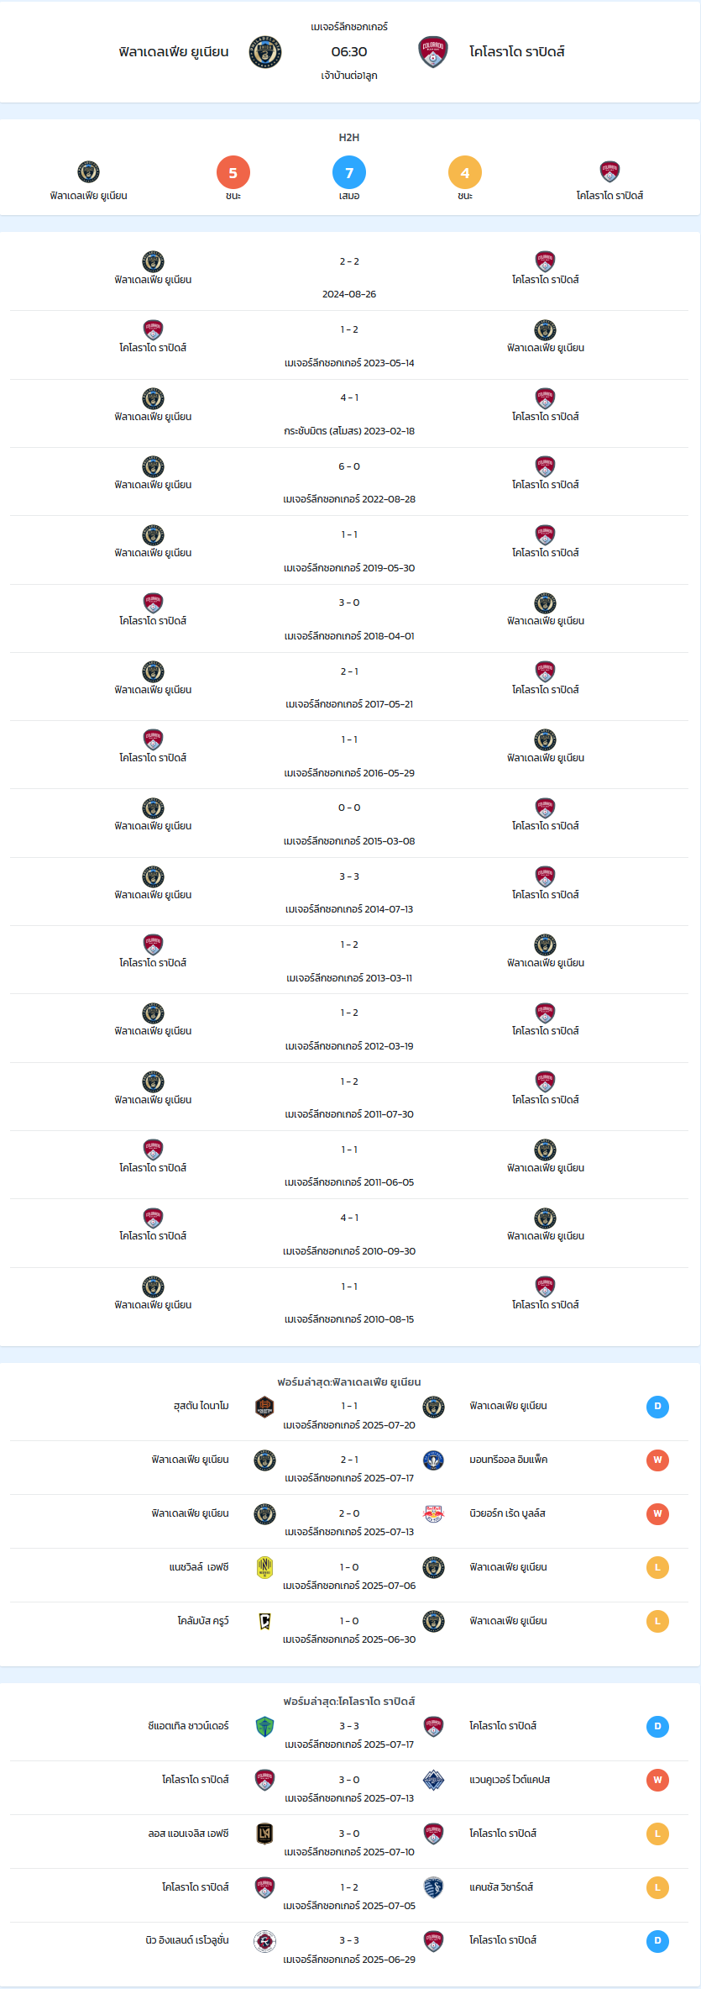Click the Columbus Crew logo
Image resolution: width=701 pixels, height=1989 pixels.
tap(264, 1622)
